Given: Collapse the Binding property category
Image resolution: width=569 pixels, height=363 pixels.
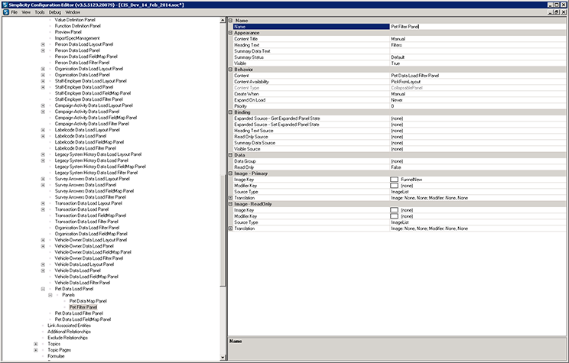Looking at the screenshot, I should [x=230, y=112].
